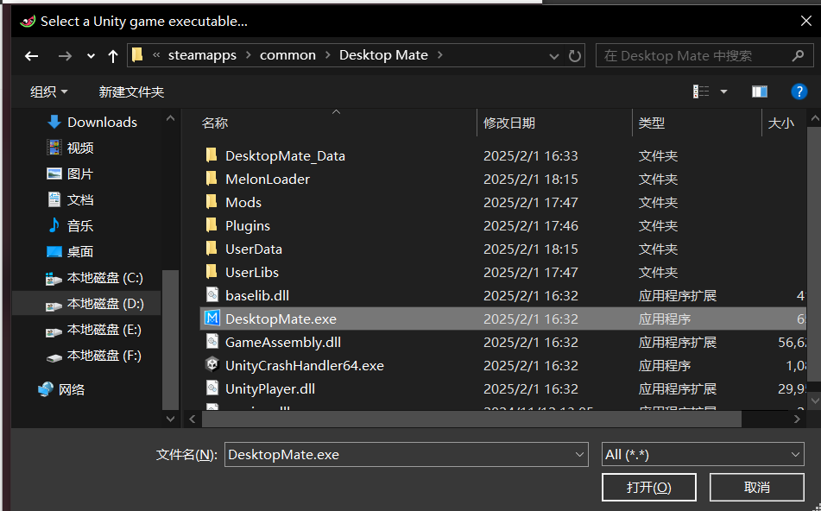Refresh the Desktop Mate folder view

pos(575,55)
